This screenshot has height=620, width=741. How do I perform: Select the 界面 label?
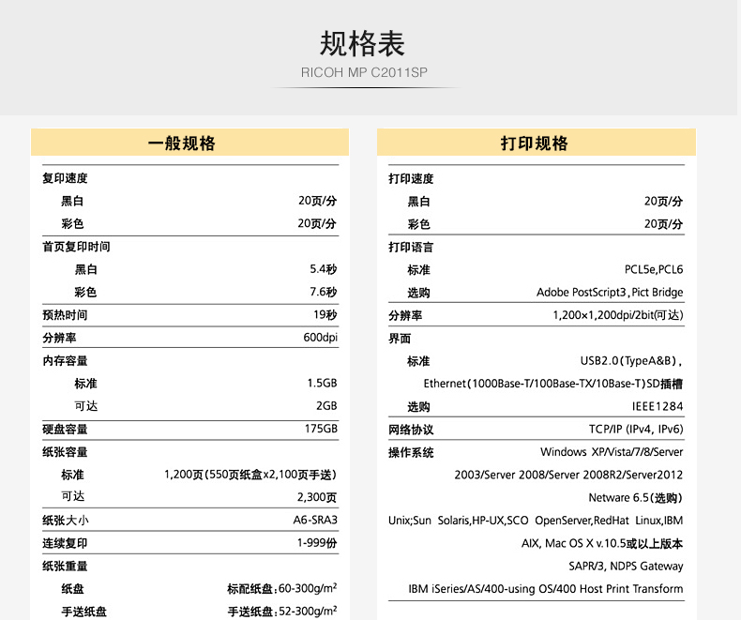click(400, 339)
